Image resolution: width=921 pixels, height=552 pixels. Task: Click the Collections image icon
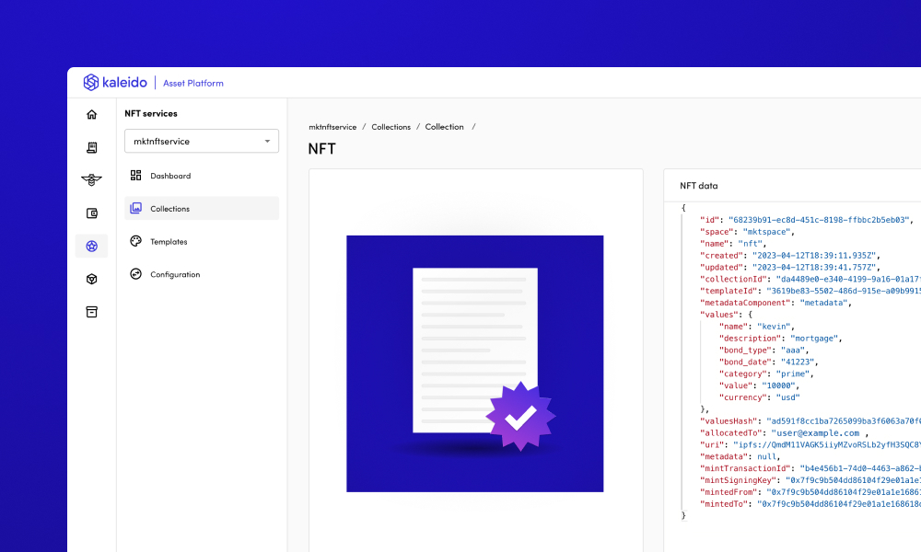pos(135,208)
